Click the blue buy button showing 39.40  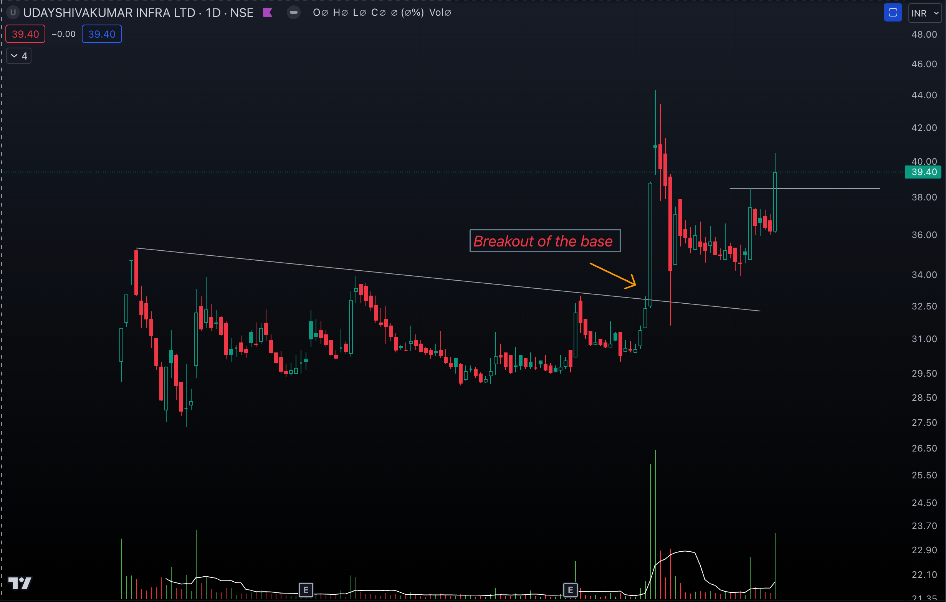tap(101, 34)
